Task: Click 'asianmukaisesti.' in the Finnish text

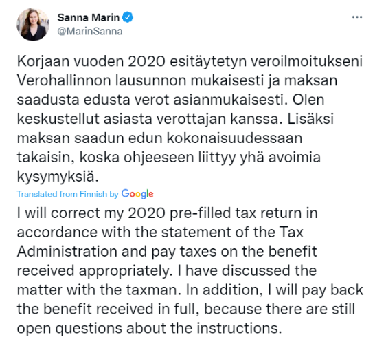Action: pyautogui.click(x=230, y=100)
